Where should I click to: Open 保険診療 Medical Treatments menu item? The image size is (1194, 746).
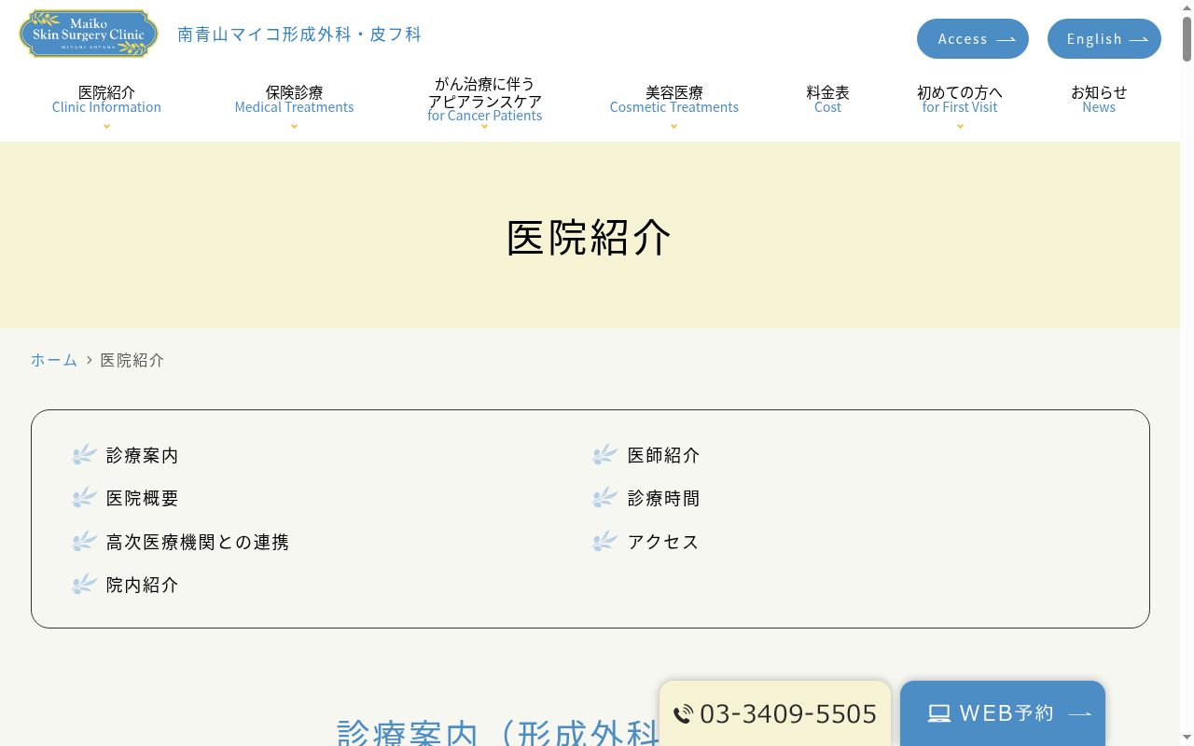point(294,99)
